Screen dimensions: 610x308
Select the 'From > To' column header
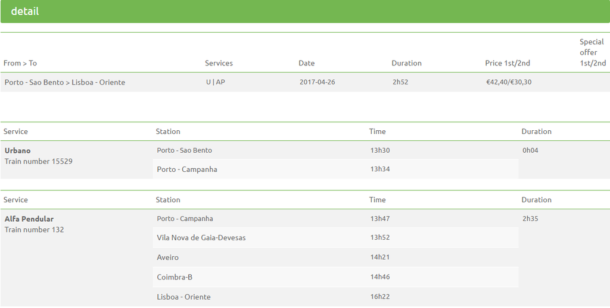pyautogui.click(x=20, y=63)
